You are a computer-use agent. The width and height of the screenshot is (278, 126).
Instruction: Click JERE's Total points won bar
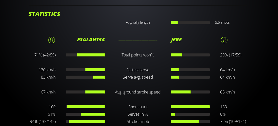click(x=190, y=55)
